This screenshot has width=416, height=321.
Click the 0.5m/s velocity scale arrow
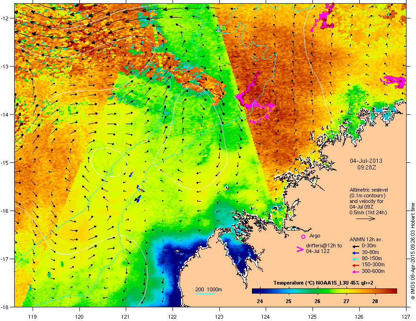pos(365,219)
